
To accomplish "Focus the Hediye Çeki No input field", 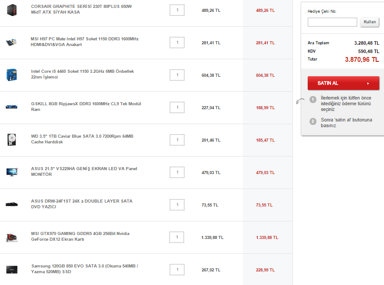I will tap(332, 22).
